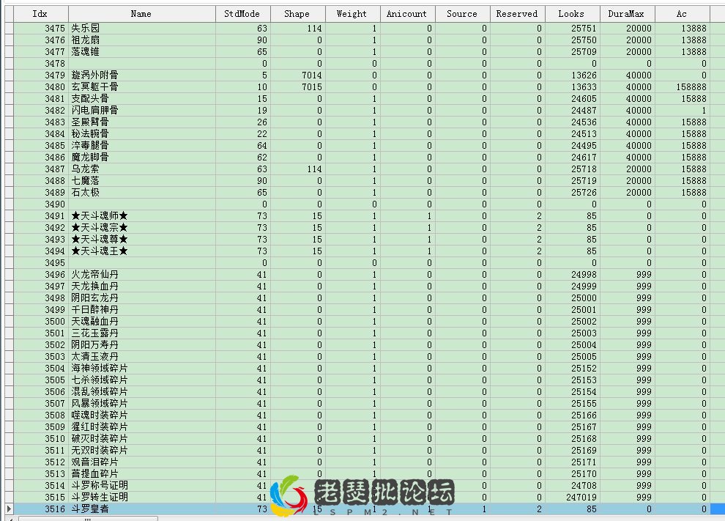Sort rows by the Source column

462,12
